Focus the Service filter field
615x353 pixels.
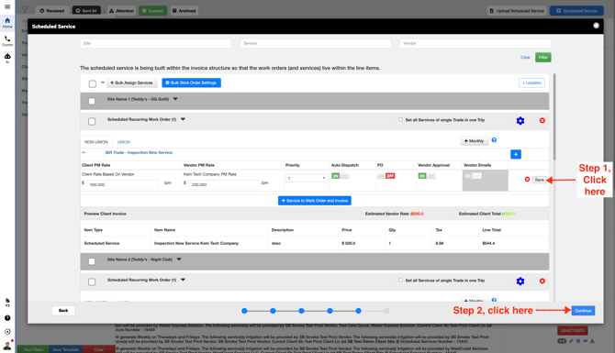point(316,43)
